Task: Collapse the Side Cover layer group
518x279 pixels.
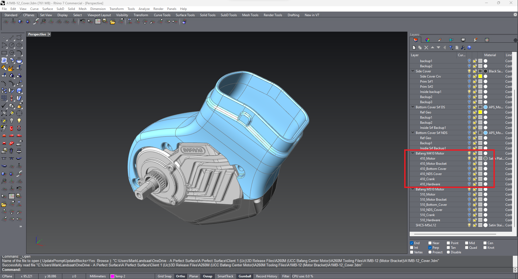Action: [413, 71]
